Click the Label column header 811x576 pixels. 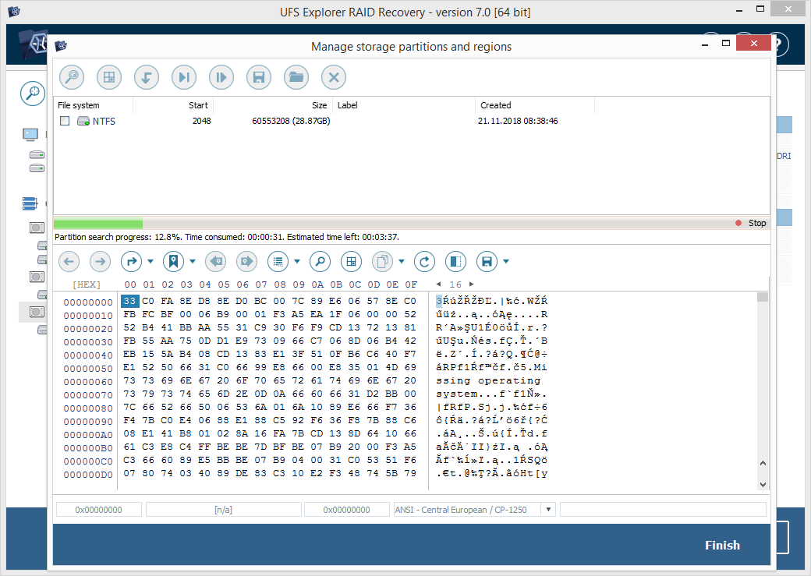[x=404, y=105]
